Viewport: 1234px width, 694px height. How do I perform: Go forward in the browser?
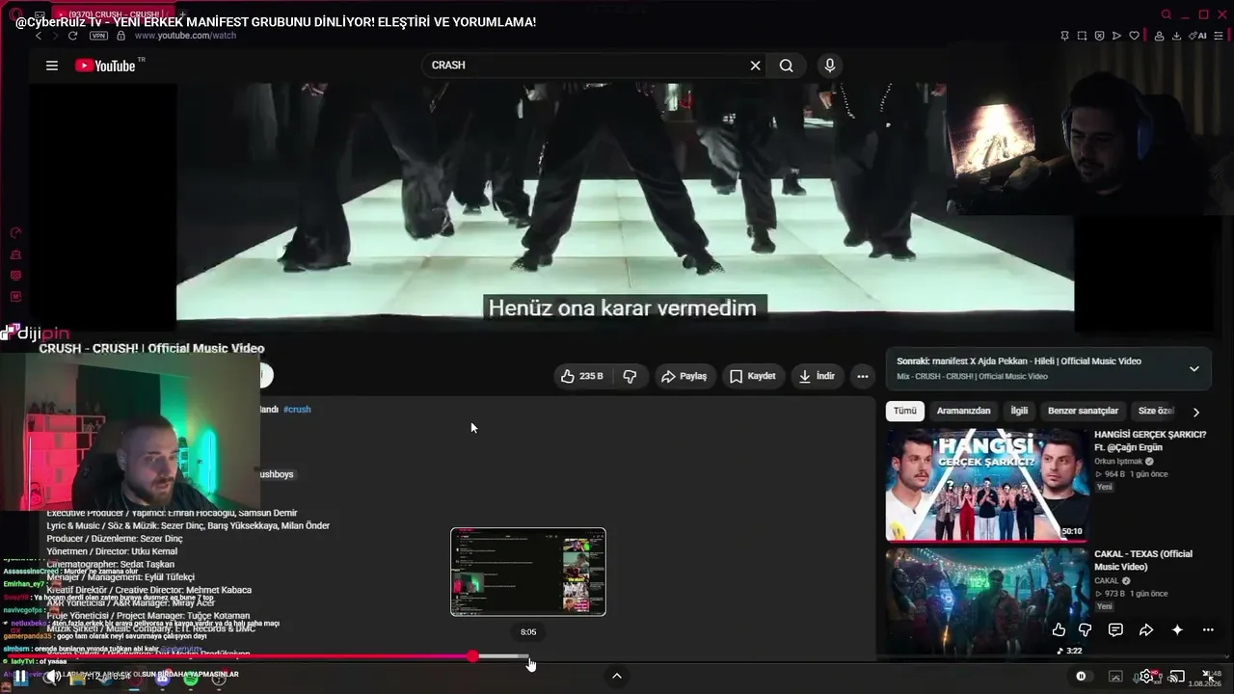click(55, 36)
